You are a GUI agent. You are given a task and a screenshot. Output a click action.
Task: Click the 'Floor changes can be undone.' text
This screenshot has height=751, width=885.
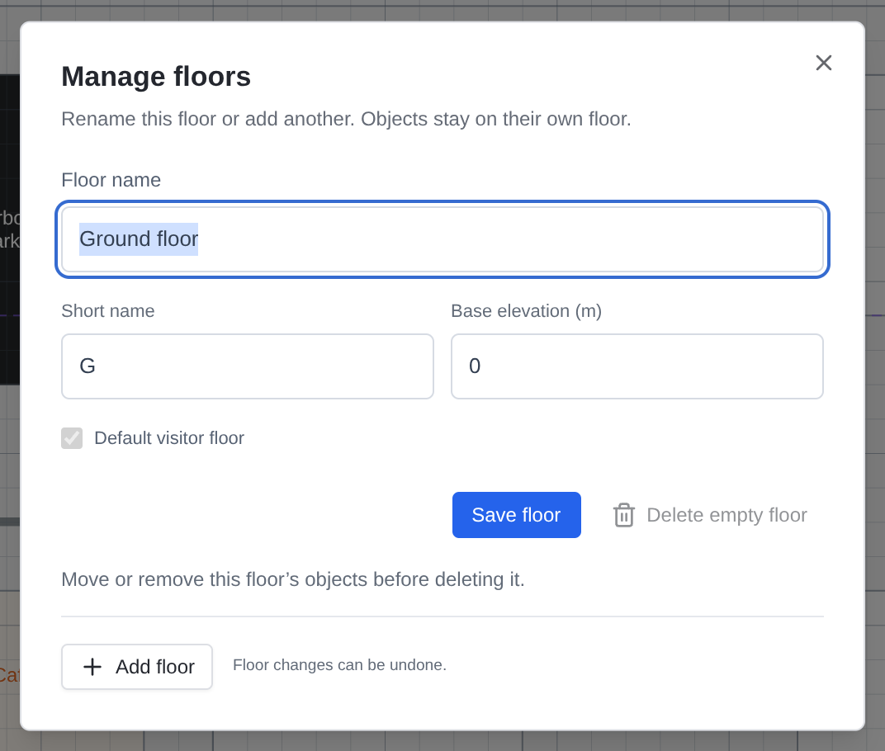point(339,664)
